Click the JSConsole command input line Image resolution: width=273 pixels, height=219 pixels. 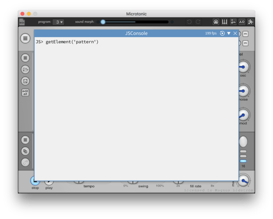pos(136,42)
